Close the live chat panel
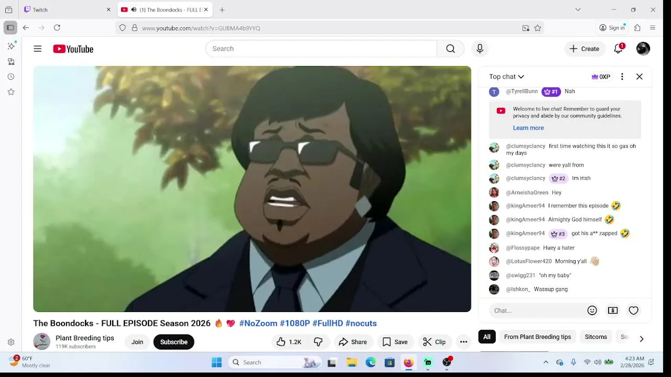 pyautogui.click(x=640, y=76)
